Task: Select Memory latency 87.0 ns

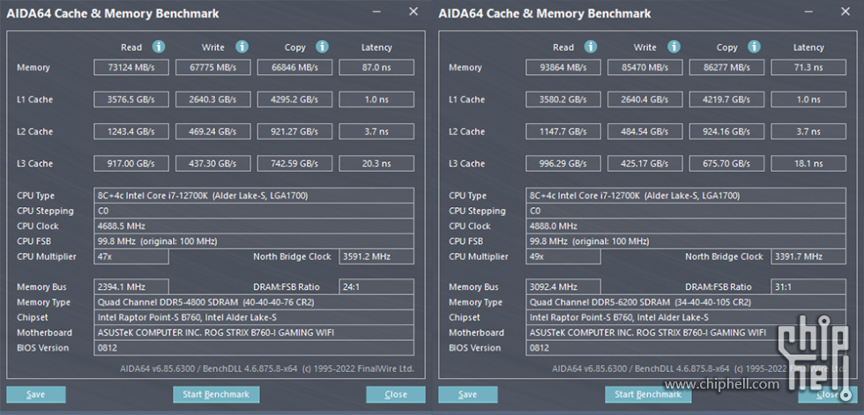Action: tap(376, 68)
